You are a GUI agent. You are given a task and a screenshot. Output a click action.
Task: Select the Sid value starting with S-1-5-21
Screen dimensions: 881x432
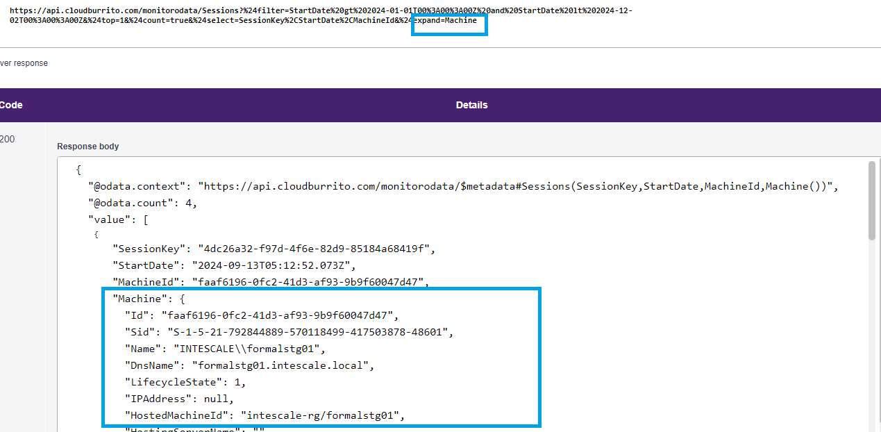click(x=308, y=332)
